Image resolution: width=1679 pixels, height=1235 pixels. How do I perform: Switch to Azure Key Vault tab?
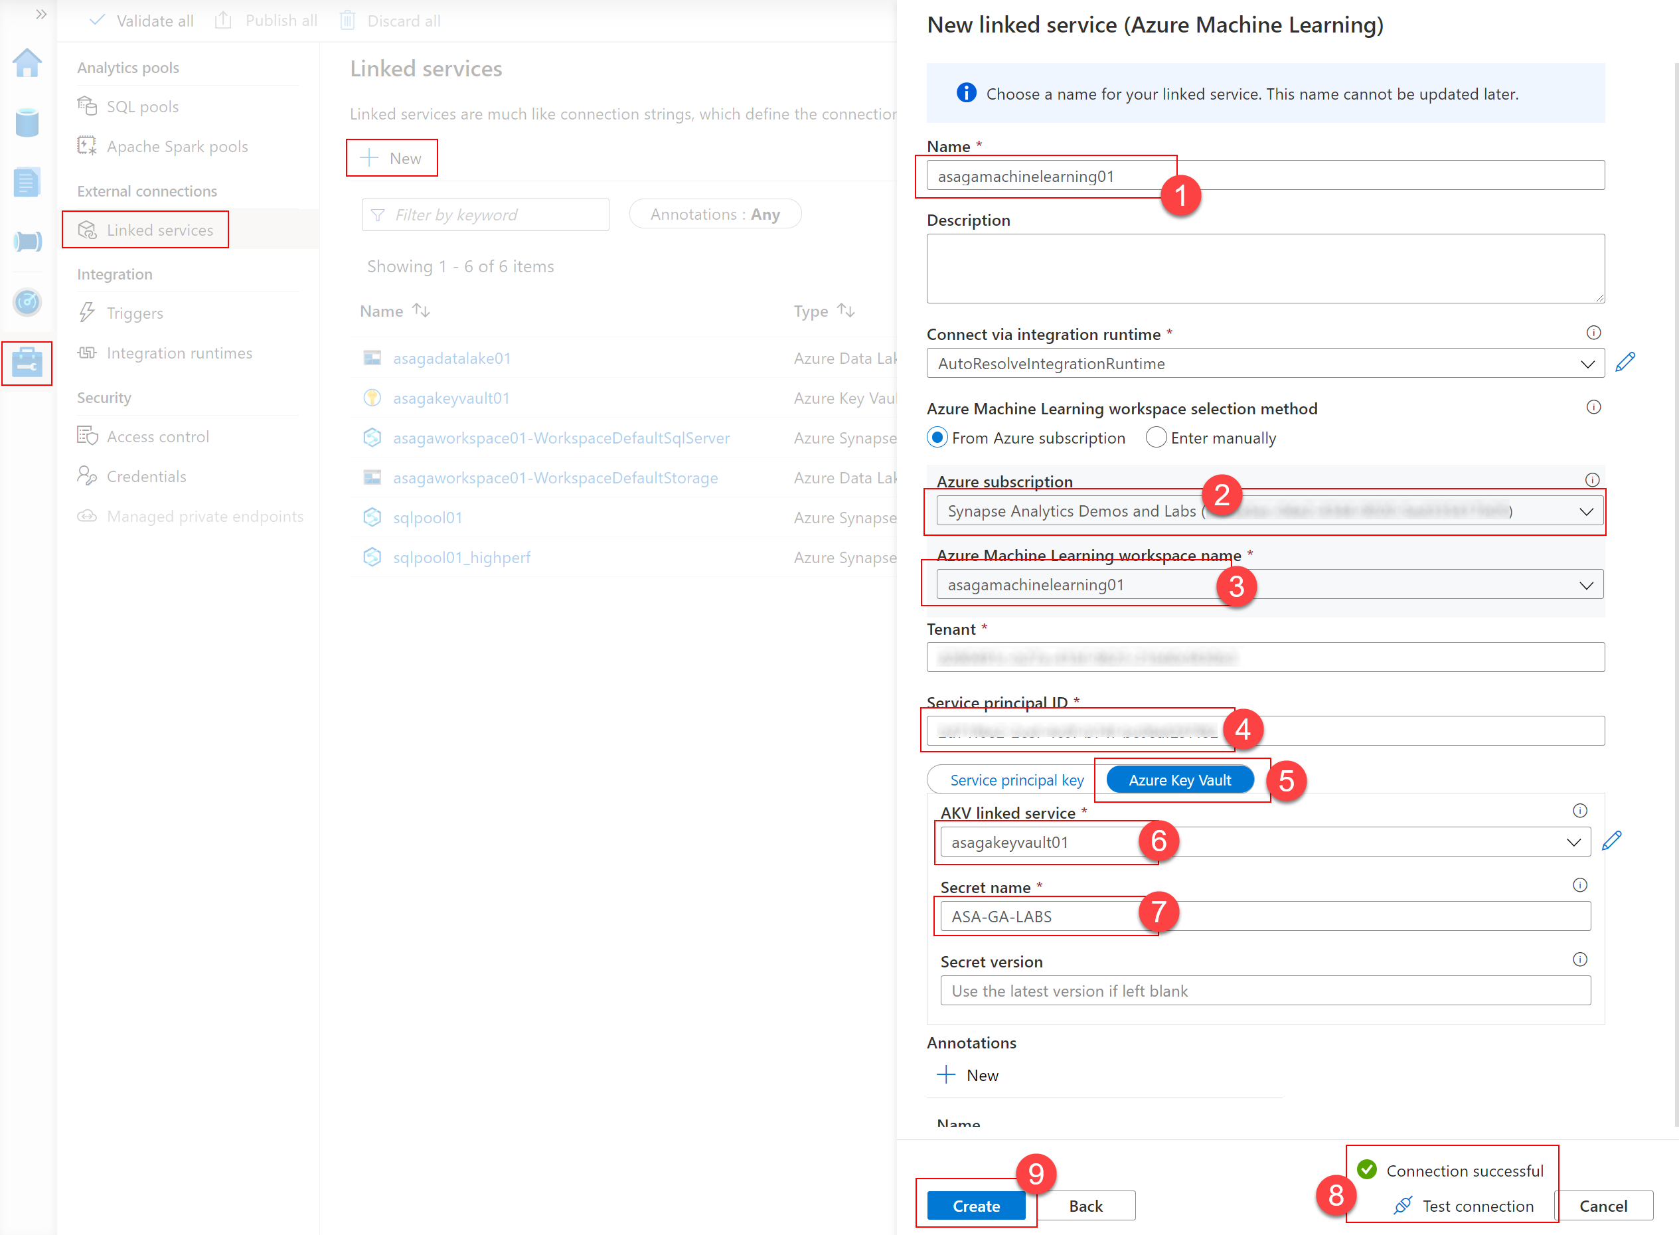[x=1180, y=780]
